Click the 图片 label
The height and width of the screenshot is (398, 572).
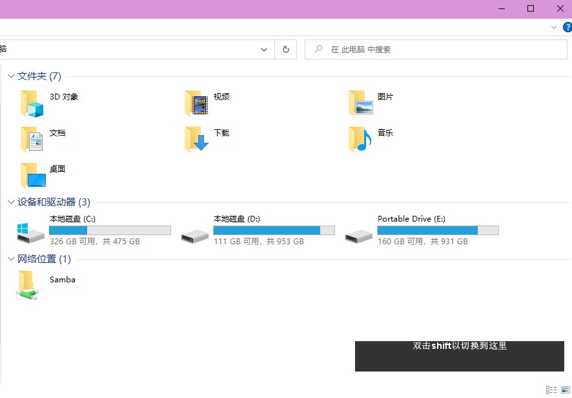[385, 97]
